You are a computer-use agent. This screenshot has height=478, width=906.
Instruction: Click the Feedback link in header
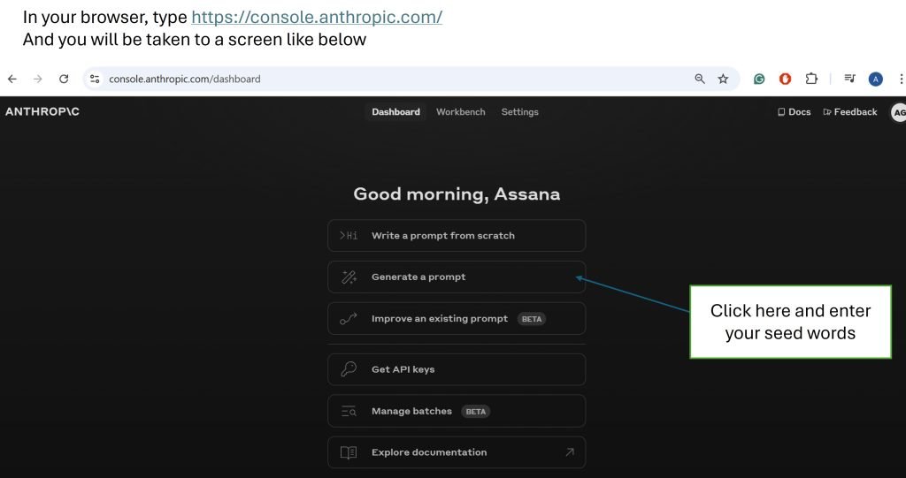(x=850, y=112)
